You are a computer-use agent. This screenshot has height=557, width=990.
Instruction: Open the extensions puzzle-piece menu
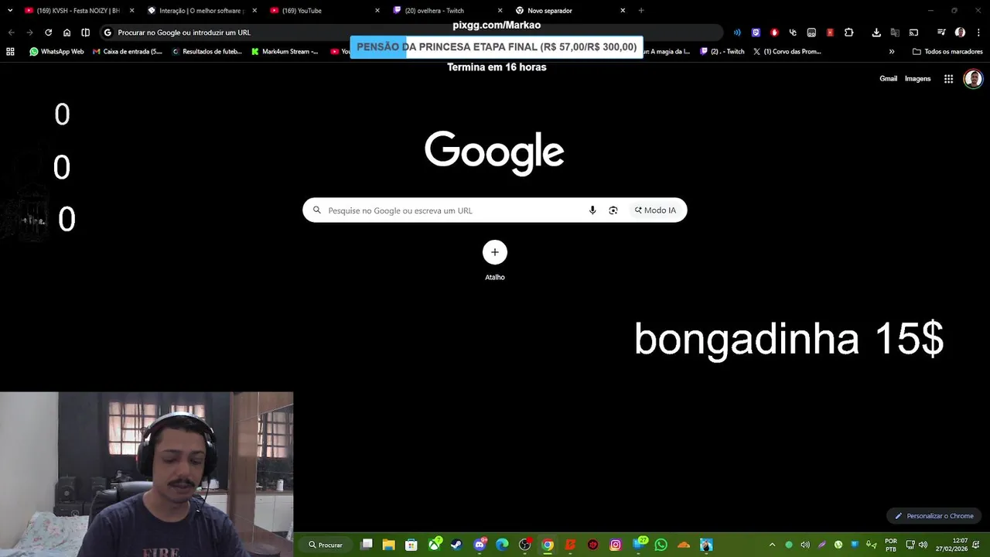848,32
